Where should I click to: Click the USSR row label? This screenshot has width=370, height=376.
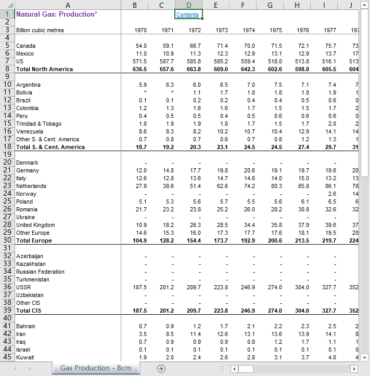click(x=23, y=288)
